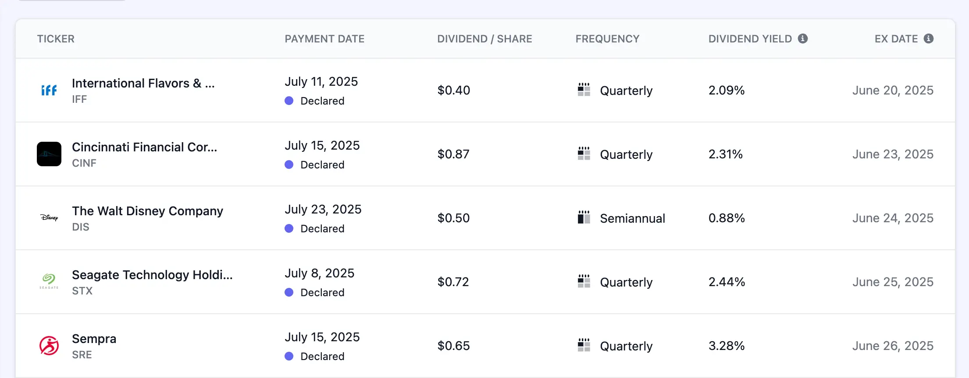Click the Cincinnati Financial logo icon

pos(49,154)
